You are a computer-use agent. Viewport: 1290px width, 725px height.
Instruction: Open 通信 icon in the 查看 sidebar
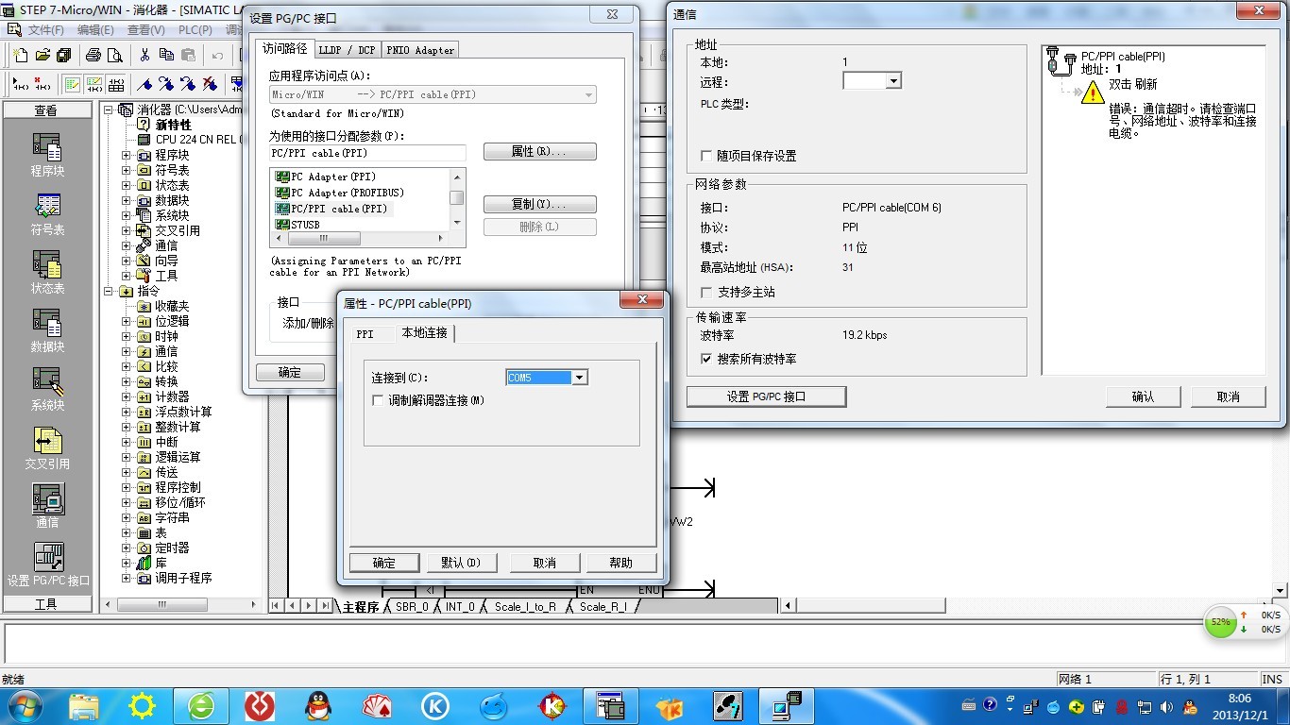tap(47, 498)
